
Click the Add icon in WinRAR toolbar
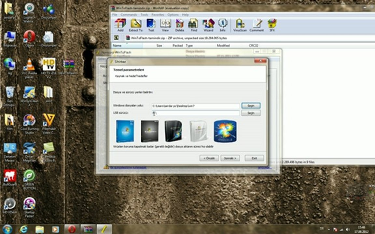[x=120, y=25]
